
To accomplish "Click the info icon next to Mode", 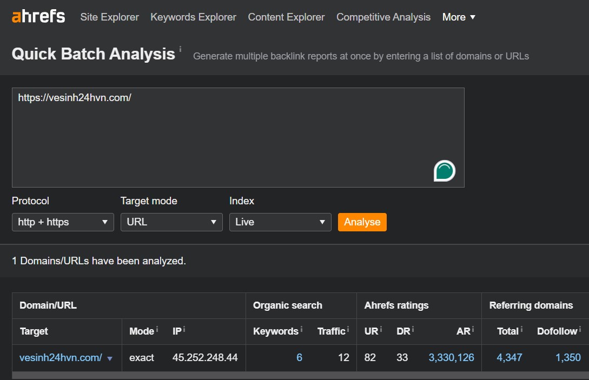I will tap(157, 329).
